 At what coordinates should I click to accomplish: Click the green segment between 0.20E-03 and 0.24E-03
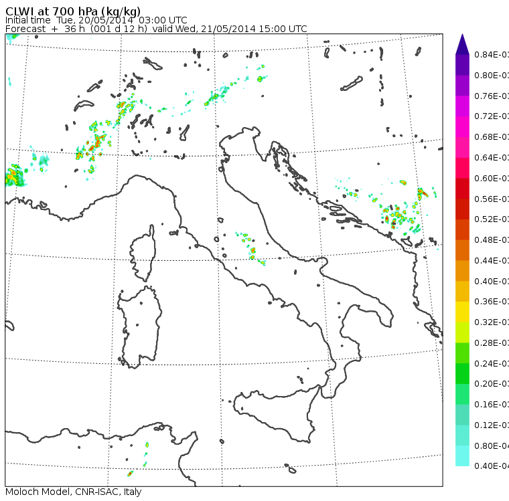pyautogui.click(x=462, y=373)
